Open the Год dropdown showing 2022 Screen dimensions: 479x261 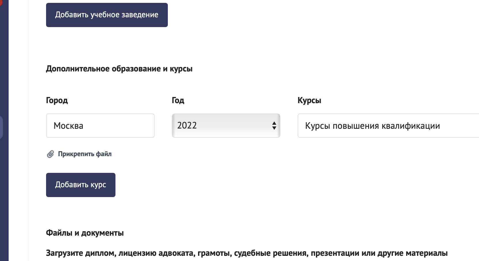tap(226, 126)
